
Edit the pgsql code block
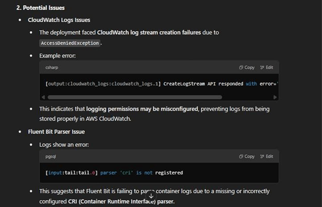click(267, 156)
